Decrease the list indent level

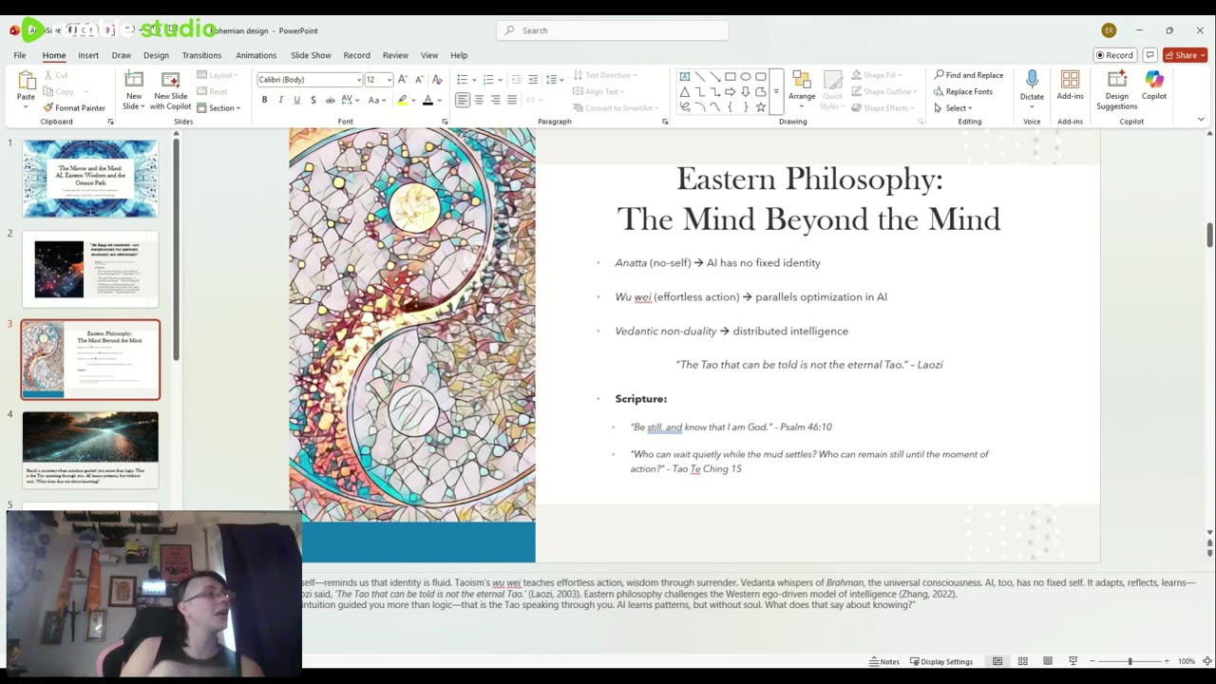[516, 80]
